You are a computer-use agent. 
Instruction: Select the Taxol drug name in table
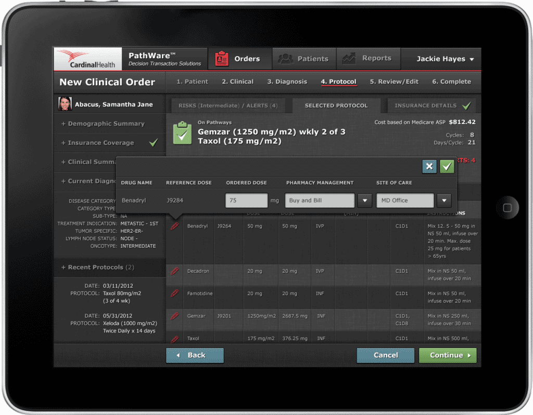[193, 338]
